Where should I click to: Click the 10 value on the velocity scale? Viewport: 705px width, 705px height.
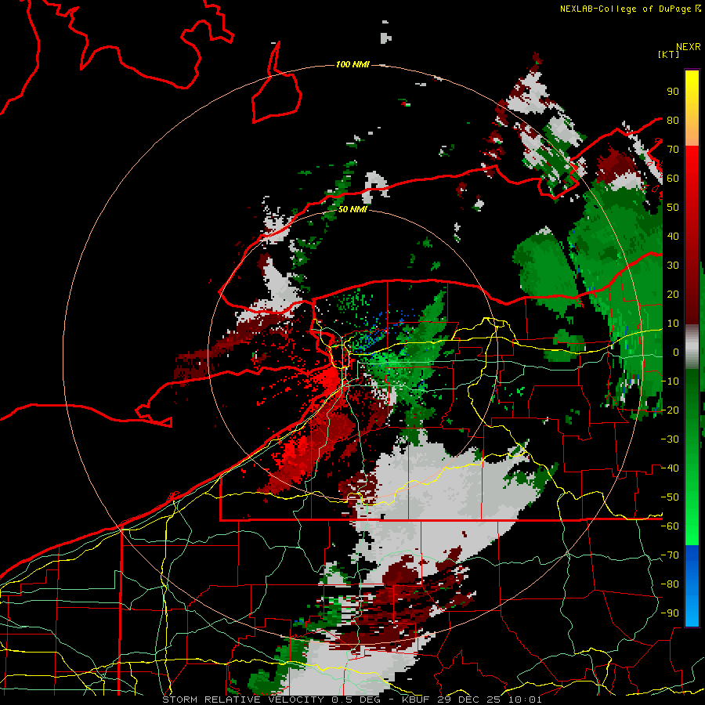pos(673,324)
